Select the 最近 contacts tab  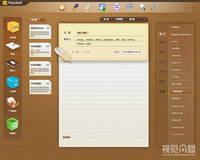click(x=162, y=34)
